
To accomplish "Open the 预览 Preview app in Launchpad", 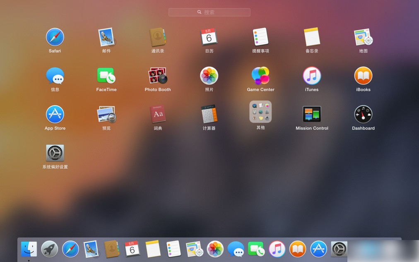I will (106, 114).
